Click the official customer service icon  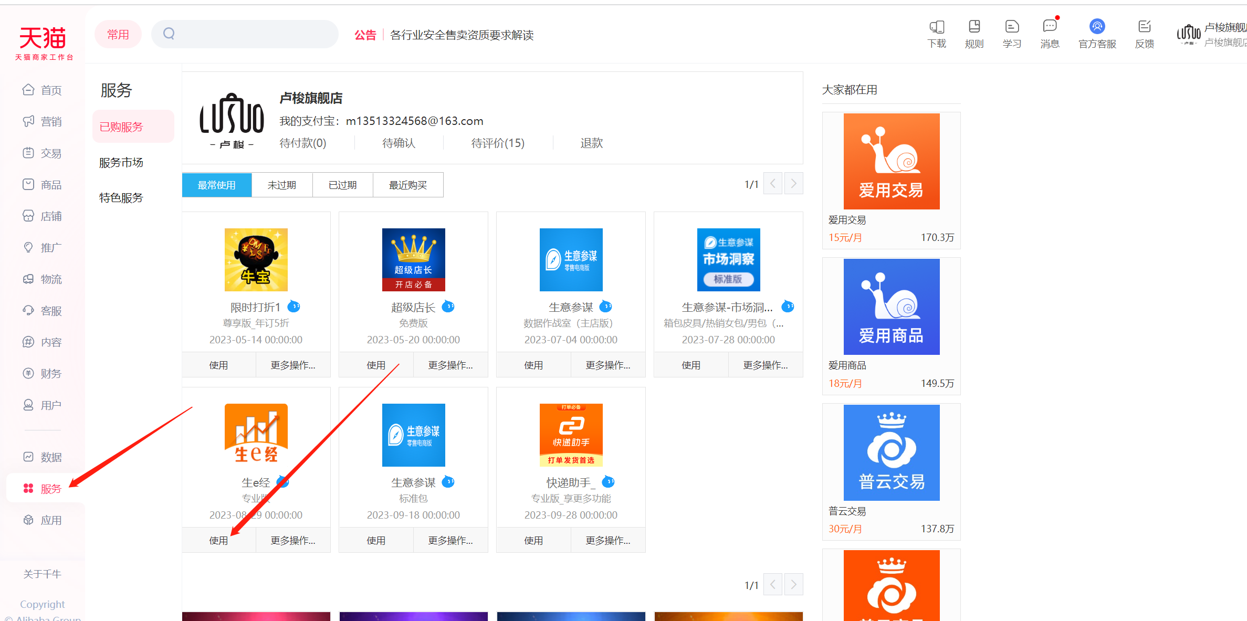click(x=1097, y=27)
